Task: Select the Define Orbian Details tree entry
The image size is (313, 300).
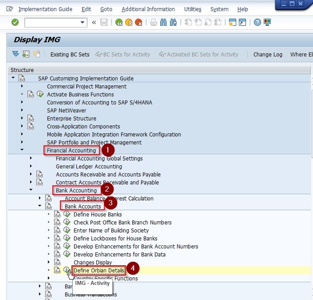Action: 99,270
